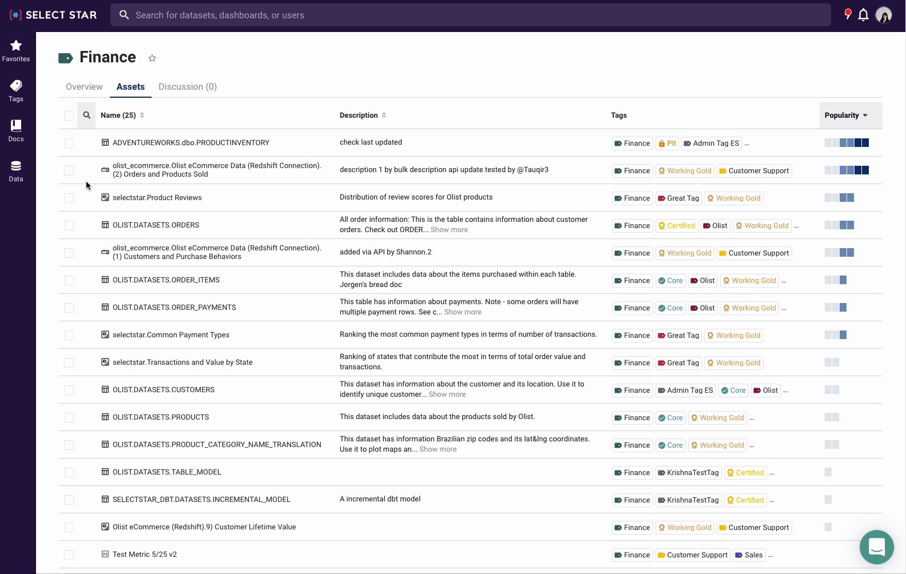Click the table search magnifier icon
The width and height of the screenshot is (906, 574).
coord(87,115)
